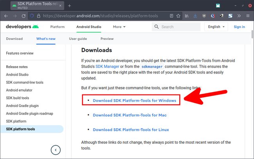Expand toolbar overflow chevrons
This screenshot has width=254, height=159.
239,16
